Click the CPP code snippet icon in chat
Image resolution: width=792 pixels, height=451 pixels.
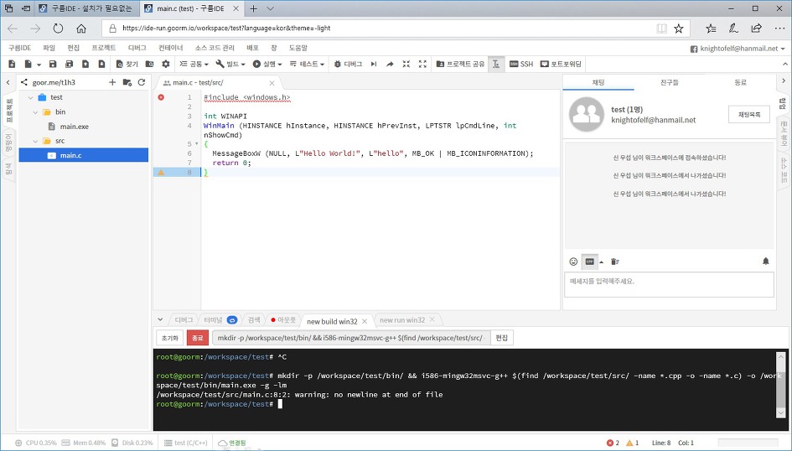tap(589, 262)
